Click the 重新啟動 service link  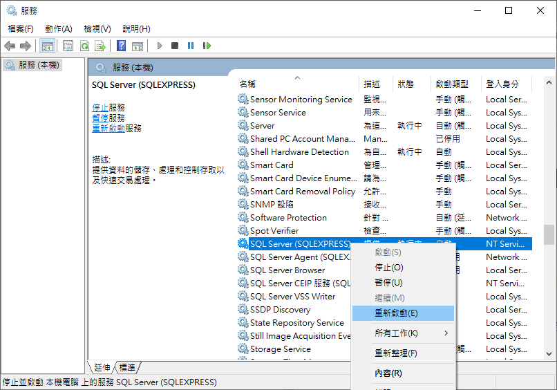pos(108,129)
